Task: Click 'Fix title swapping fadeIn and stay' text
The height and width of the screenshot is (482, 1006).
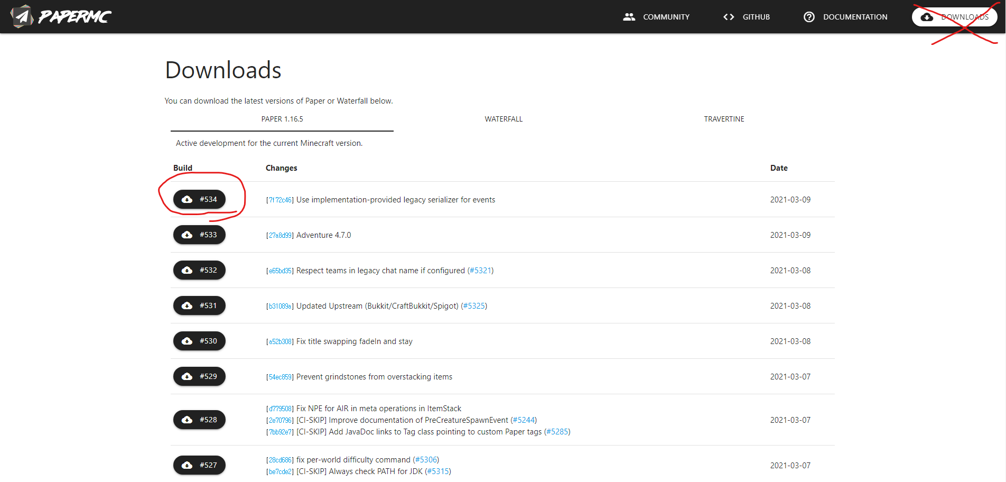Action: point(355,341)
